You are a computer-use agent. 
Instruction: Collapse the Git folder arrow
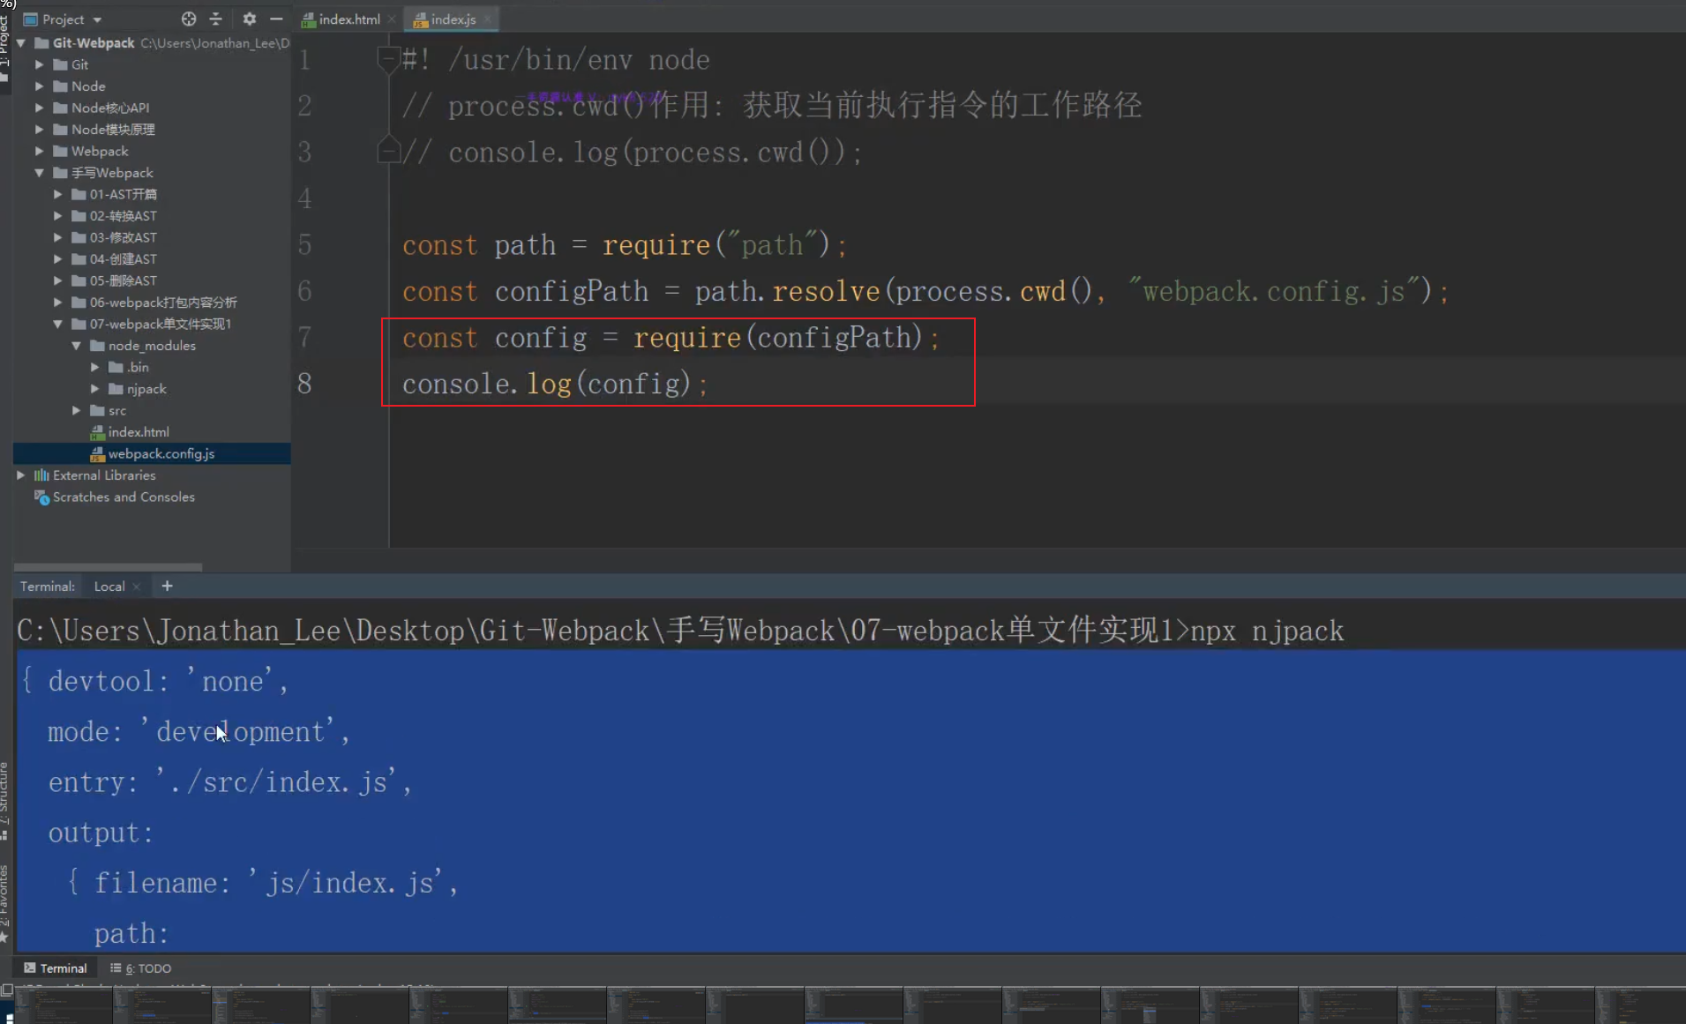[38, 64]
